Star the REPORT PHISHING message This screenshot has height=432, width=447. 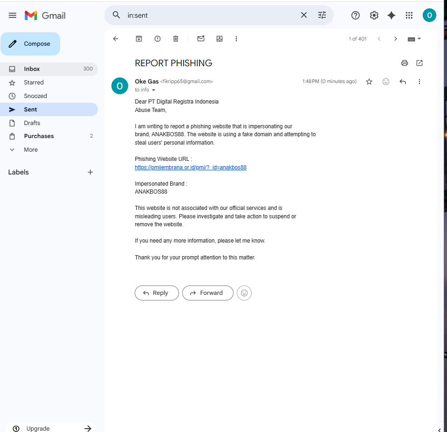pyautogui.click(x=369, y=82)
